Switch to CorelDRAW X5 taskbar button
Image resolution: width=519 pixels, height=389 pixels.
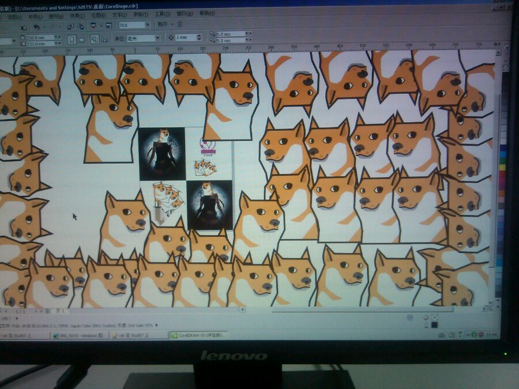[x=198, y=335]
